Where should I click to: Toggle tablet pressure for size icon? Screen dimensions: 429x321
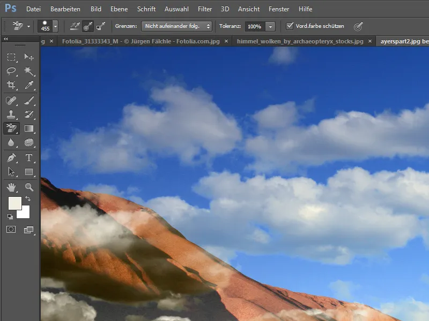point(358,26)
